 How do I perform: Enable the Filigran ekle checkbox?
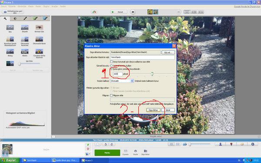pos(111,96)
